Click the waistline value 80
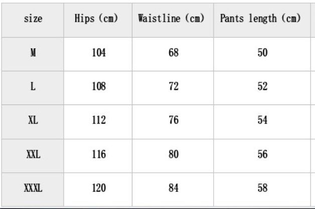The height and width of the screenshot is (209, 315). coord(172,154)
